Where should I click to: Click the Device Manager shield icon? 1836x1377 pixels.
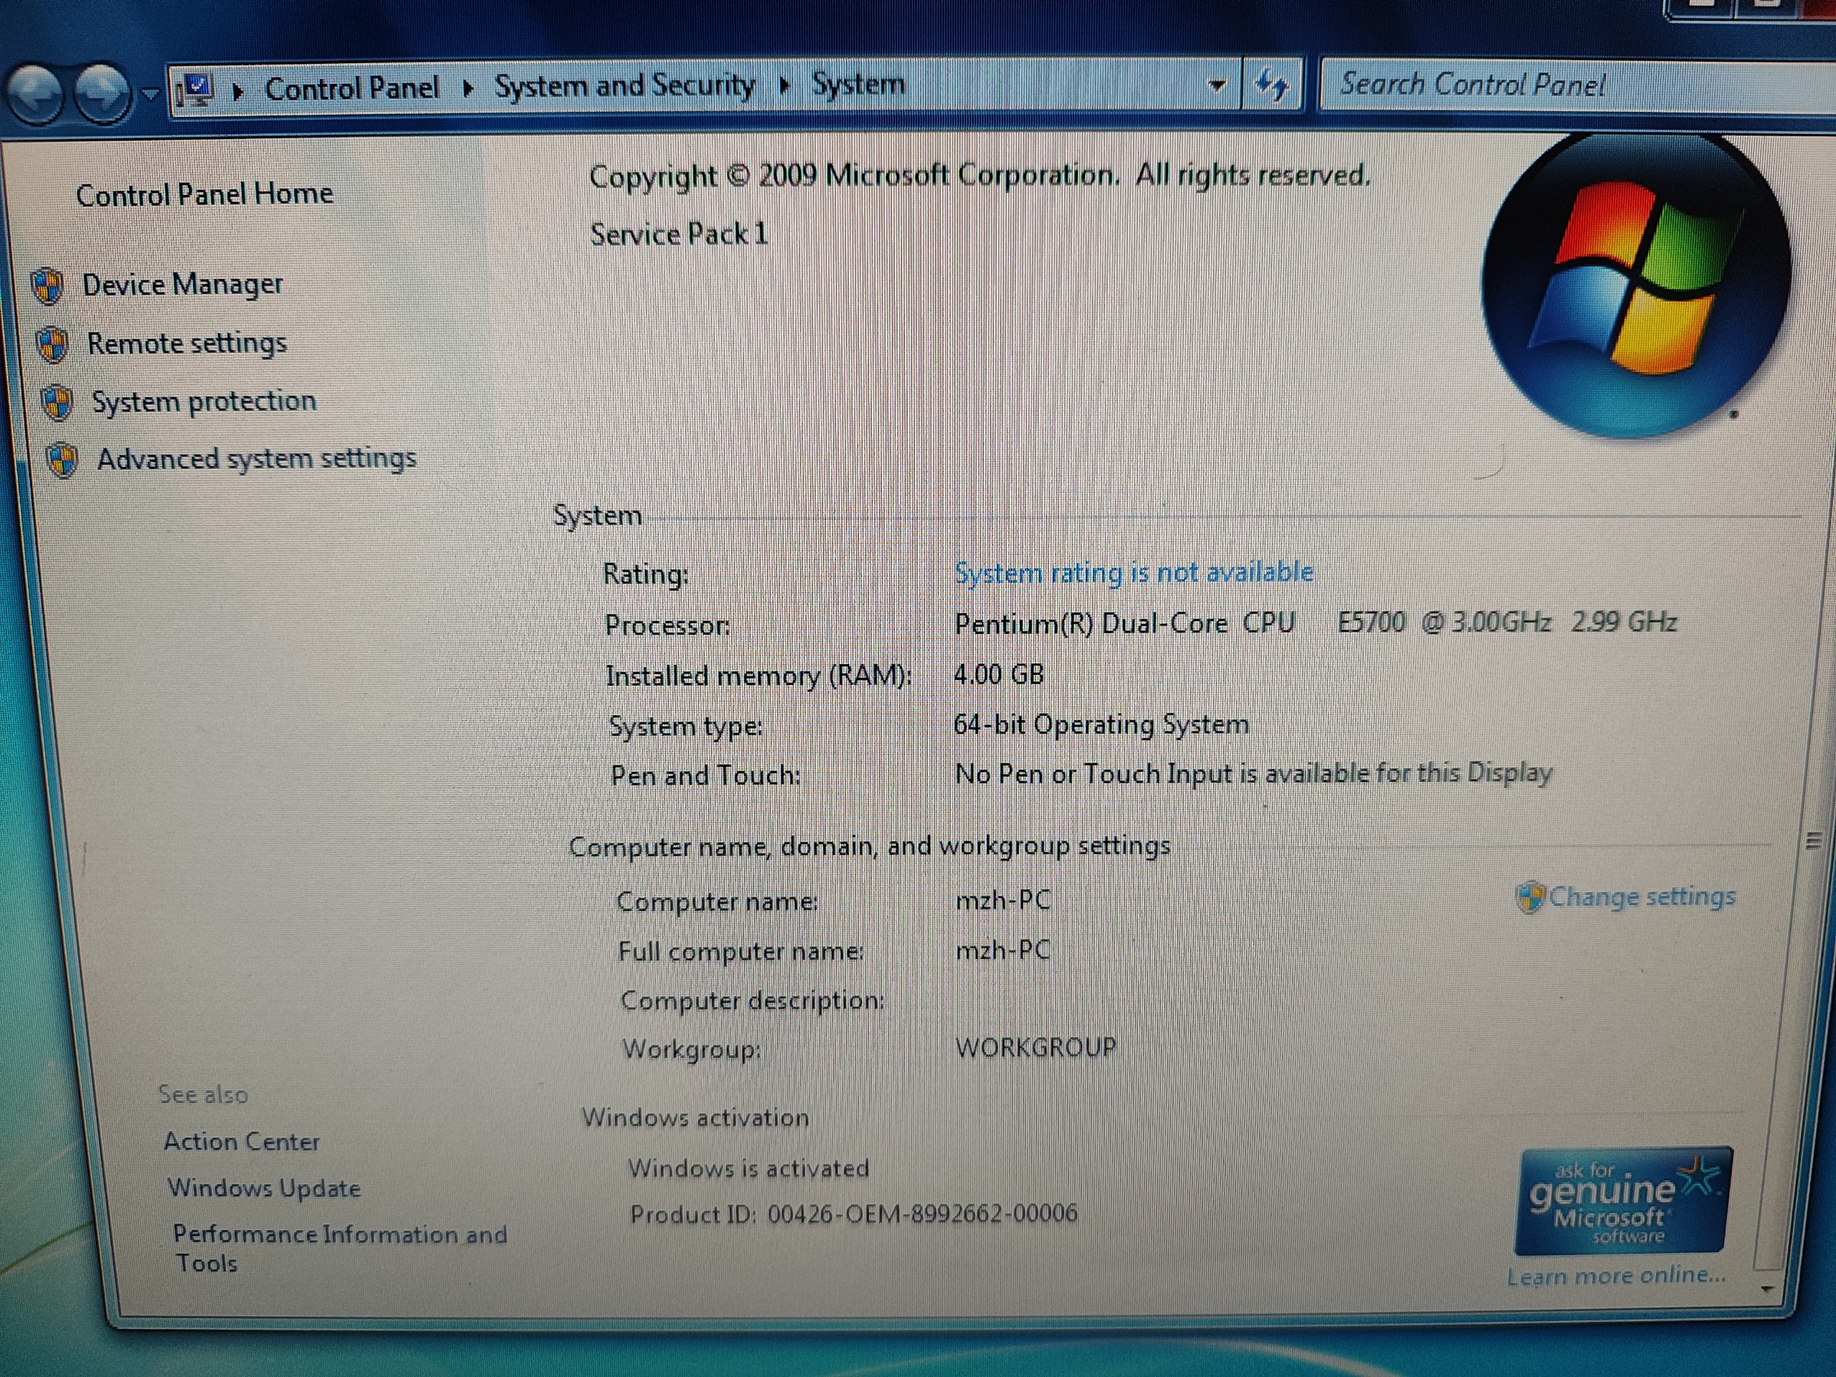coord(47,286)
